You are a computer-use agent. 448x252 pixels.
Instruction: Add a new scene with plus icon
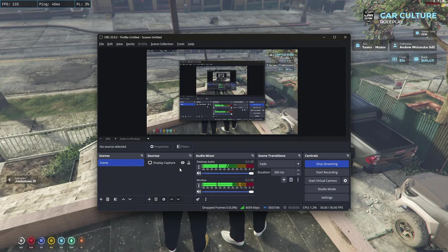[101, 199]
